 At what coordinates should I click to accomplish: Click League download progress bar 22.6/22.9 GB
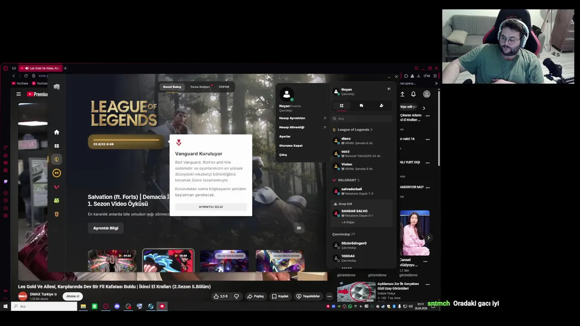(x=126, y=142)
